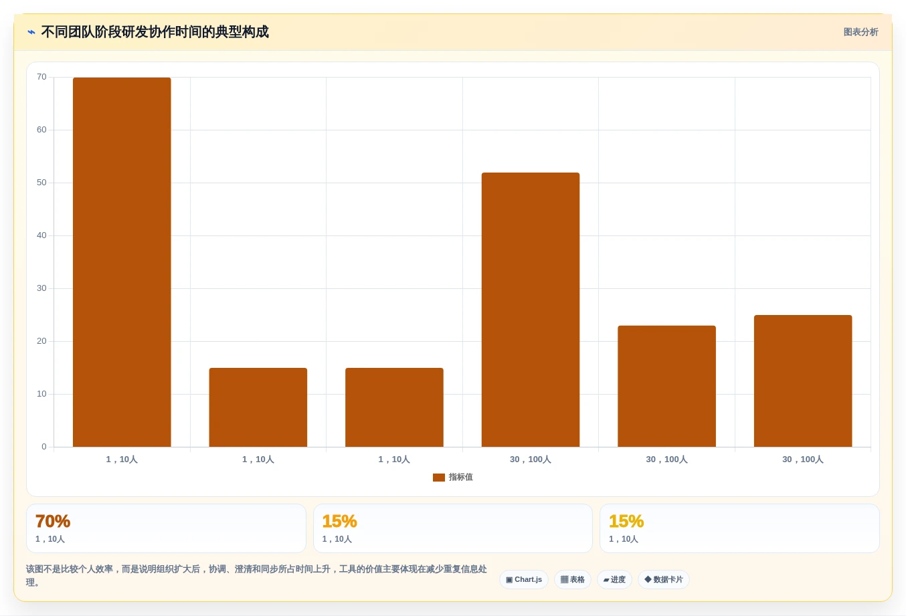Toggle the 指标值 legend color swatch
Screen dimensions: 906x616
click(439, 478)
